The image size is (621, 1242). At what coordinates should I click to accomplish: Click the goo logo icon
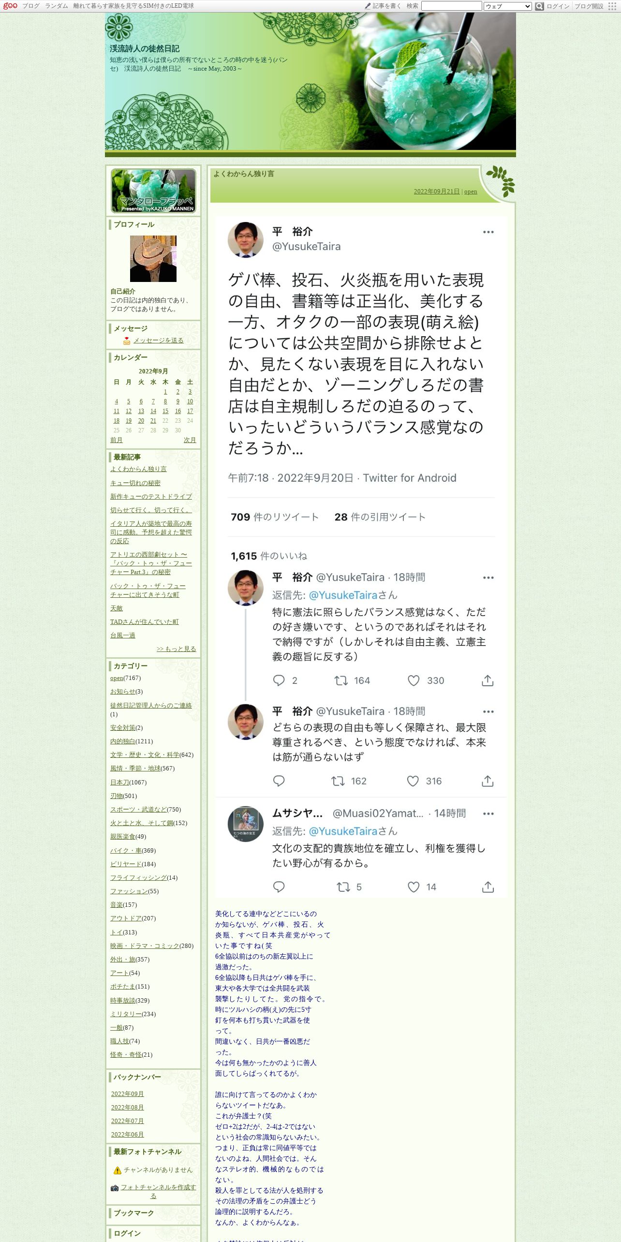pyautogui.click(x=10, y=6)
